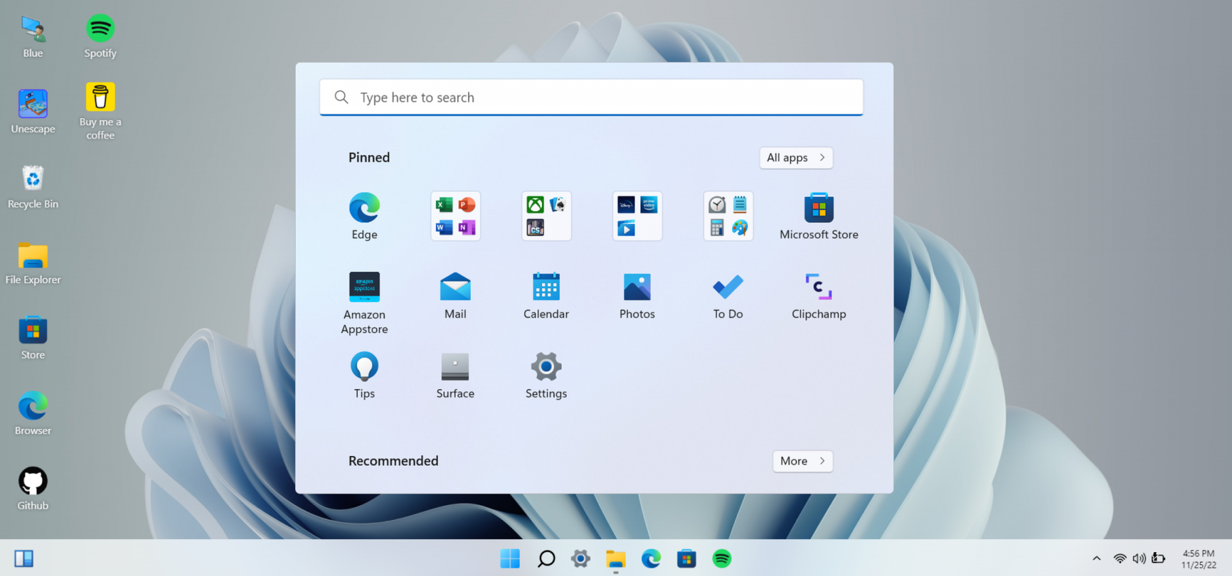1232x576 pixels.
Task: Open the clock and utilities folder
Action: (x=728, y=216)
